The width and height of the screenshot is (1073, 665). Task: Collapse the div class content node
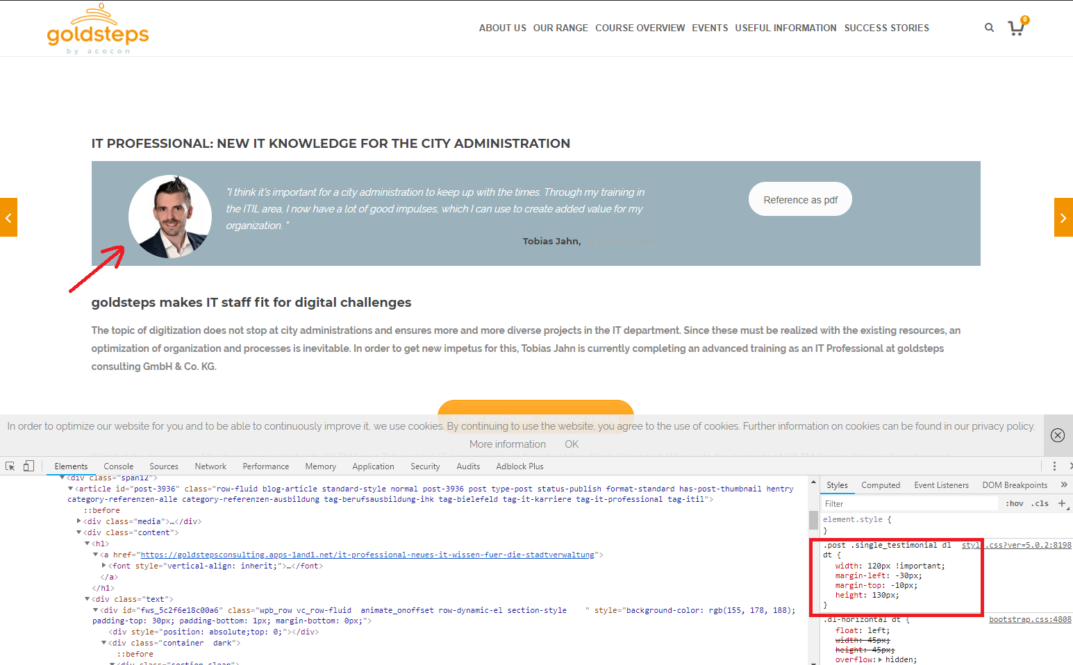coord(78,532)
